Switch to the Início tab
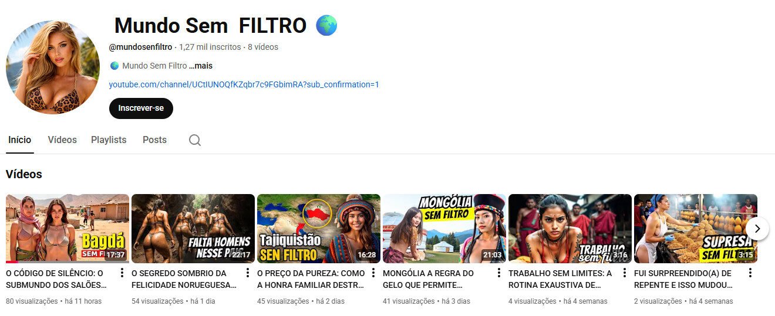The height and width of the screenshot is (316, 775). (19, 140)
